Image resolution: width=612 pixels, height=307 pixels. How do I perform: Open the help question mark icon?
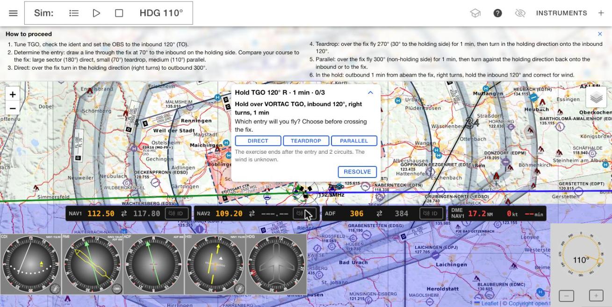(x=498, y=13)
